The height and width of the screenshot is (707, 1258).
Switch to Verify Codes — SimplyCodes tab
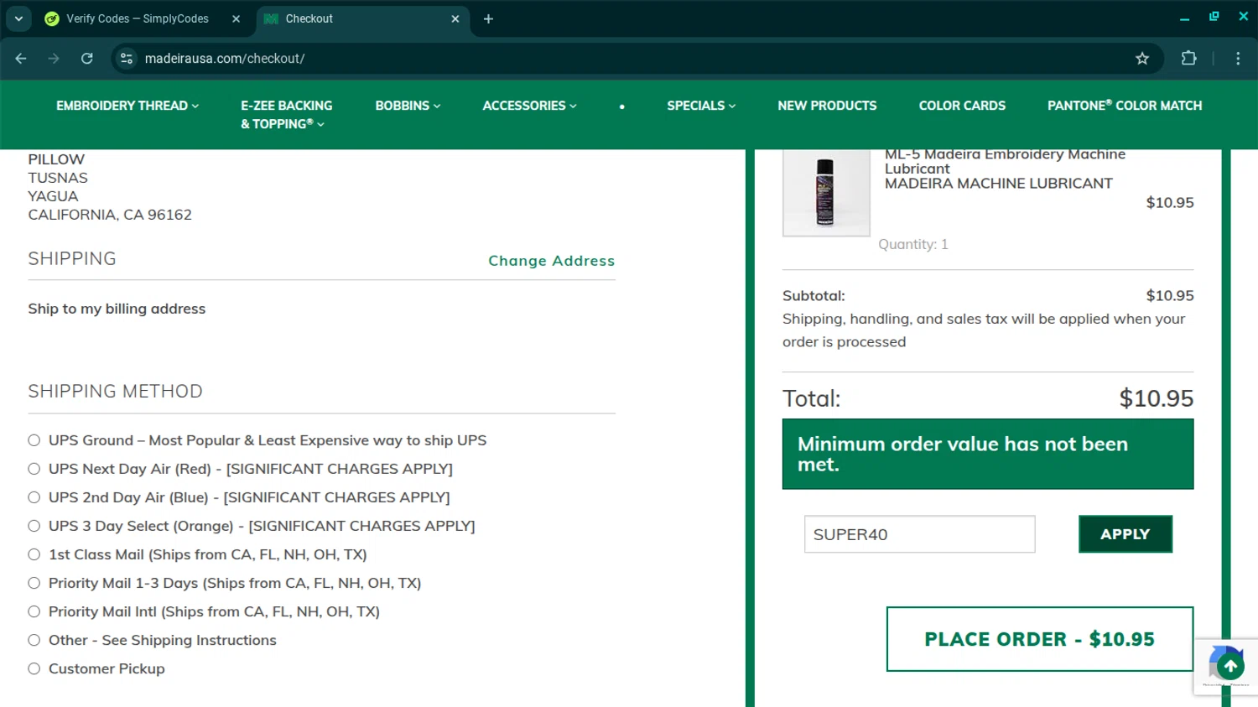[x=138, y=18]
